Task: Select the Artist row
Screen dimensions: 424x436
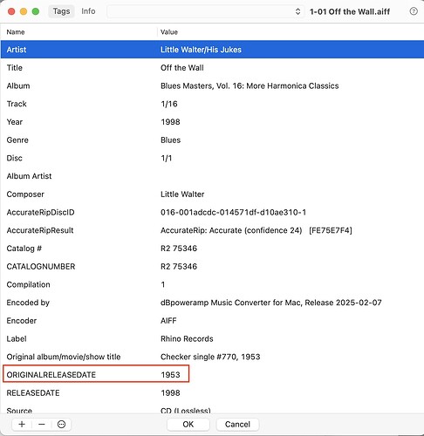Action: pos(212,50)
